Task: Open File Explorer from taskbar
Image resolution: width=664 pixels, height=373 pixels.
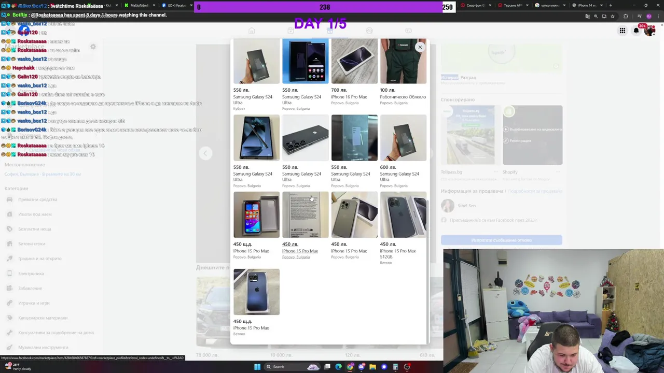Action: [372, 367]
